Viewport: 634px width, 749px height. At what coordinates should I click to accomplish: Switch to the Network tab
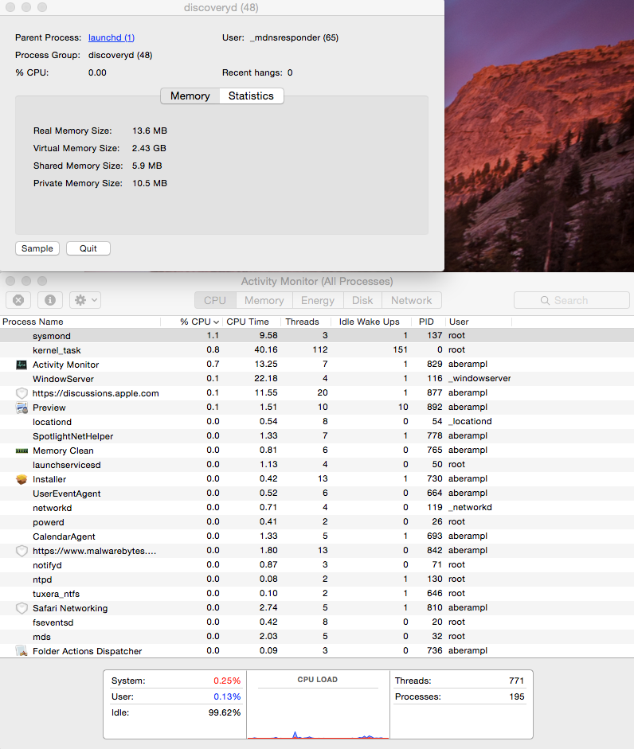pyautogui.click(x=411, y=300)
